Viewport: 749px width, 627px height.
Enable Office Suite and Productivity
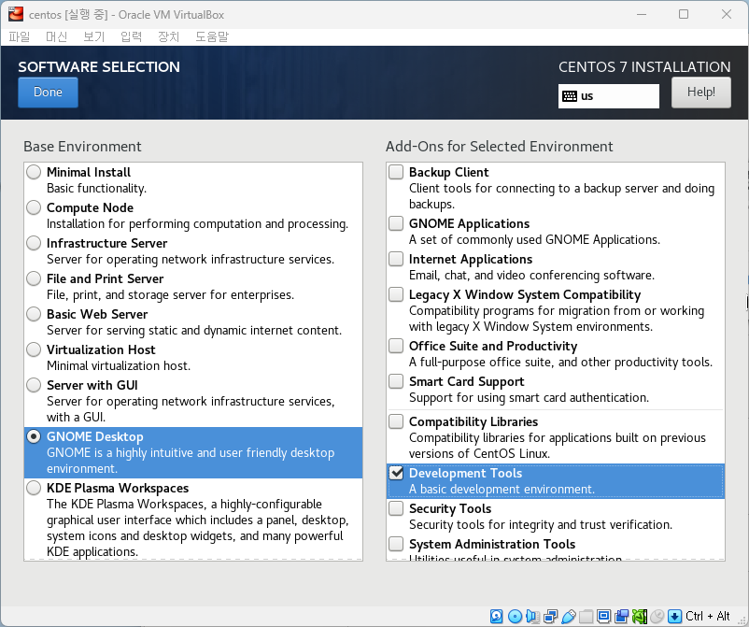(x=396, y=346)
